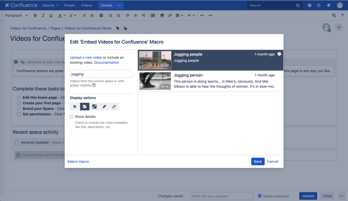Click the Close button in the bottom bar
The width and height of the screenshot is (348, 201).
[x=327, y=196]
